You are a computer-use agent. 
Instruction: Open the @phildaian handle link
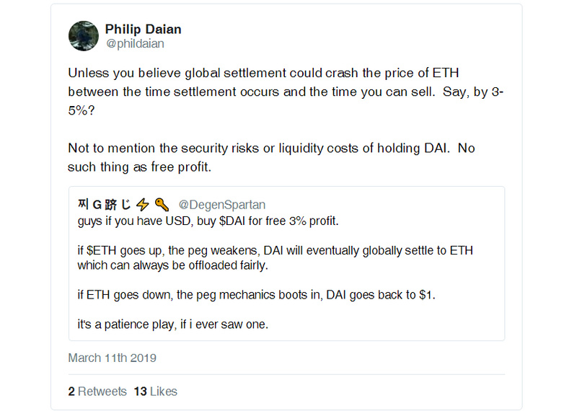pyautogui.click(x=135, y=43)
